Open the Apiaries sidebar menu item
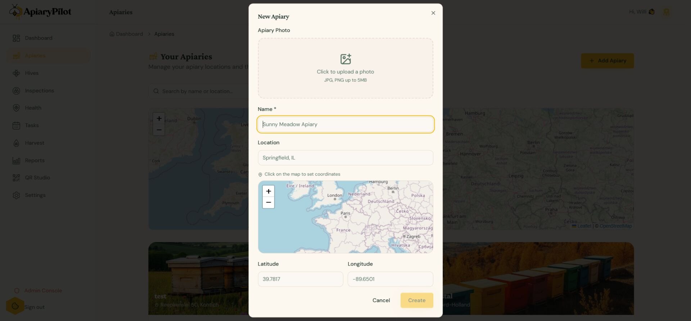 pyautogui.click(x=48, y=56)
